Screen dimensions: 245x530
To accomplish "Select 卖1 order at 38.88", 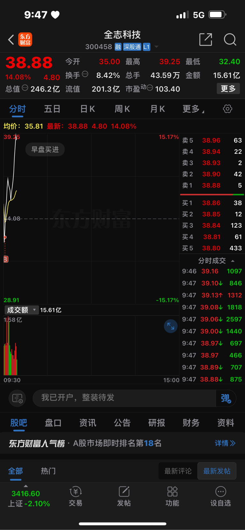I will (x=212, y=185).
